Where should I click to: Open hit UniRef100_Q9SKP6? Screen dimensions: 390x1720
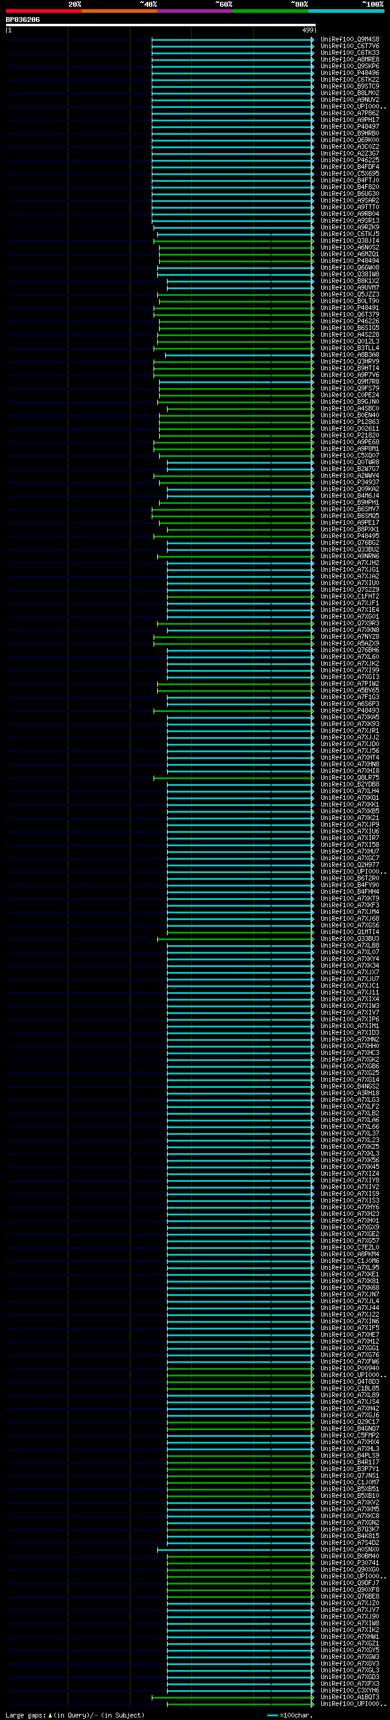[x=349, y=66]
